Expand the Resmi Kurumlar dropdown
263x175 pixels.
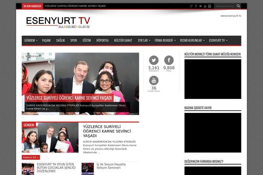pos(192,40)
